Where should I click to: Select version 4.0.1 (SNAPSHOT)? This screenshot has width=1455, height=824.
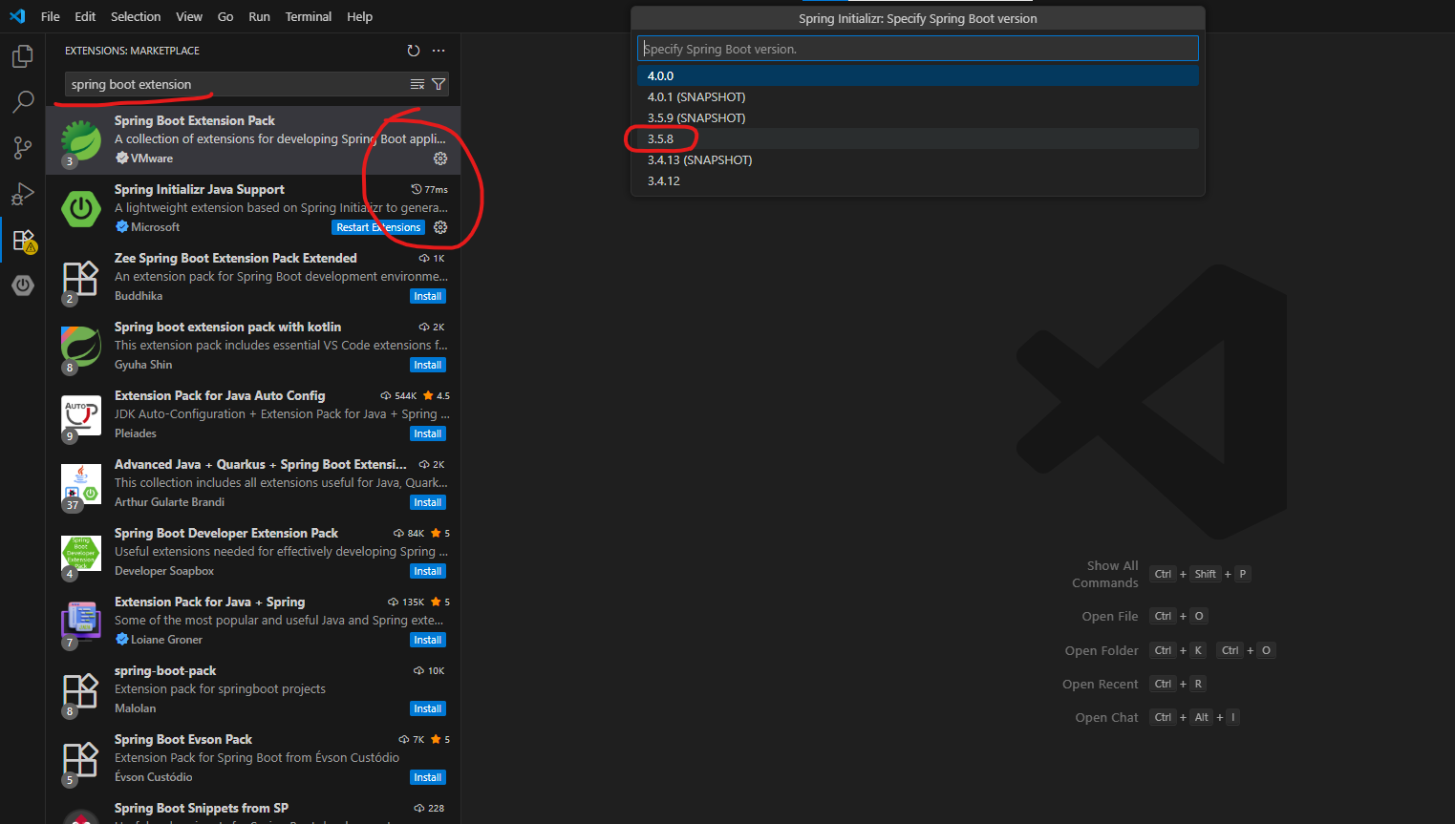tap(918, 96)
